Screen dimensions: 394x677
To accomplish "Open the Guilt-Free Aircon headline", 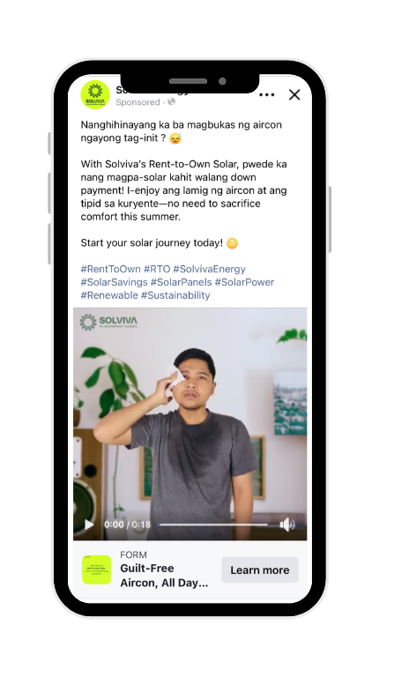I will pyautogui.click(x=164, y=576).
